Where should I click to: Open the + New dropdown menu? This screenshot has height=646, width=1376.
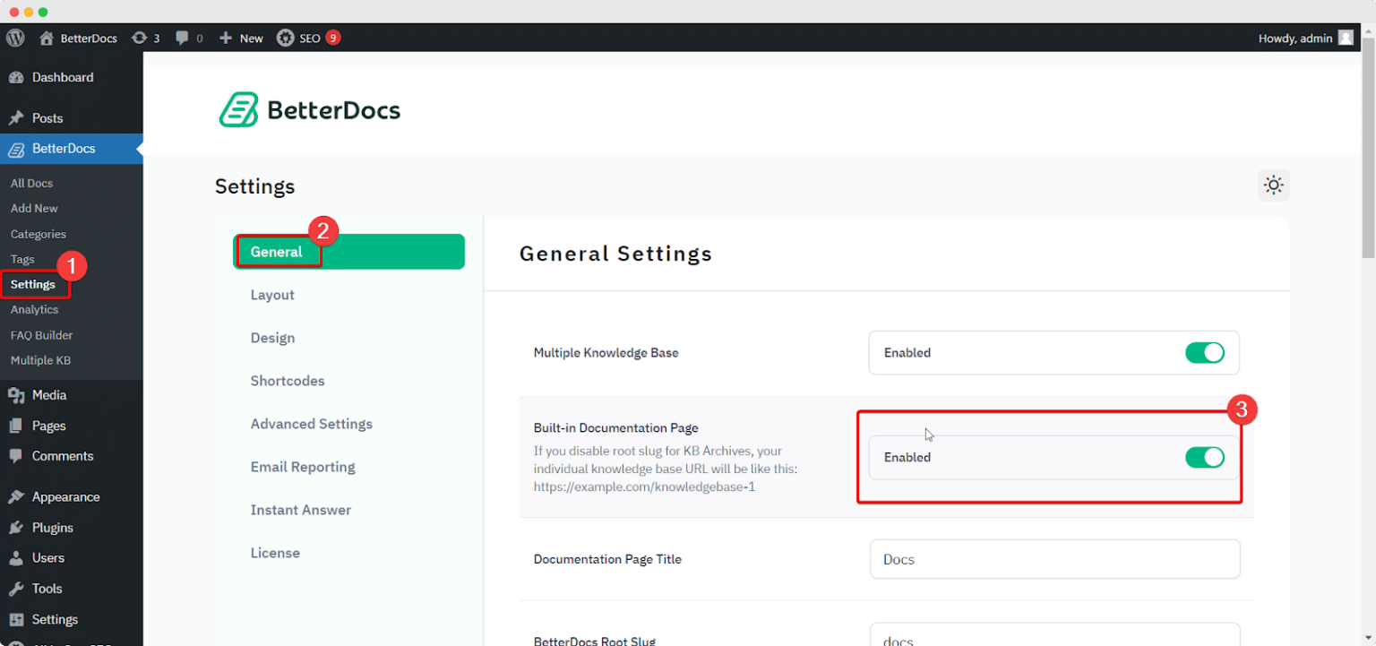(x=240, y=38)
